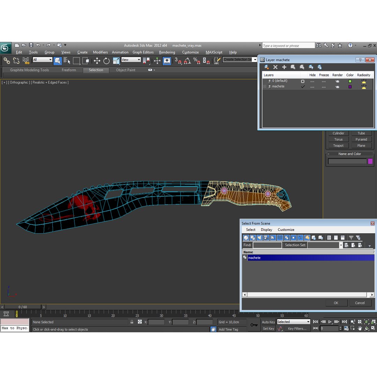377x377 pixels.
Task: Activate the Select Object tool
Action: tap(58, 61)
